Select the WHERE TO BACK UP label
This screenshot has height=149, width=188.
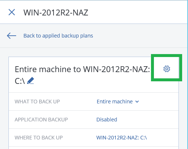point(38,138)
